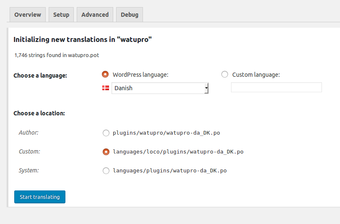Screen dimensions: 340x224
Task: Open the Debug tab
Action: point(130,15)
